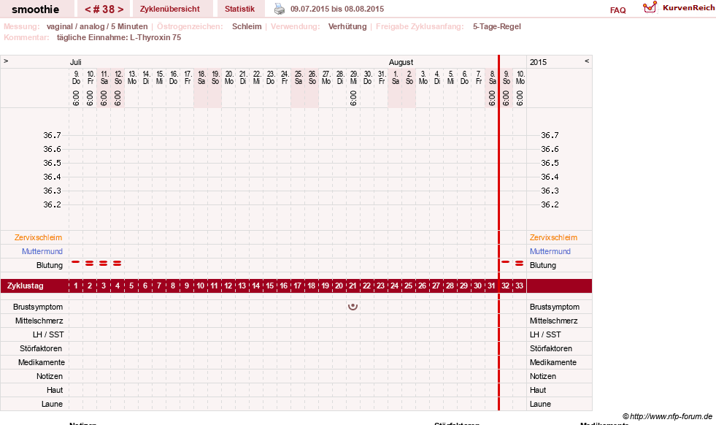Click the left Muttermund row label
Viewport: 716px width, 425px height.
coord(42,251)
